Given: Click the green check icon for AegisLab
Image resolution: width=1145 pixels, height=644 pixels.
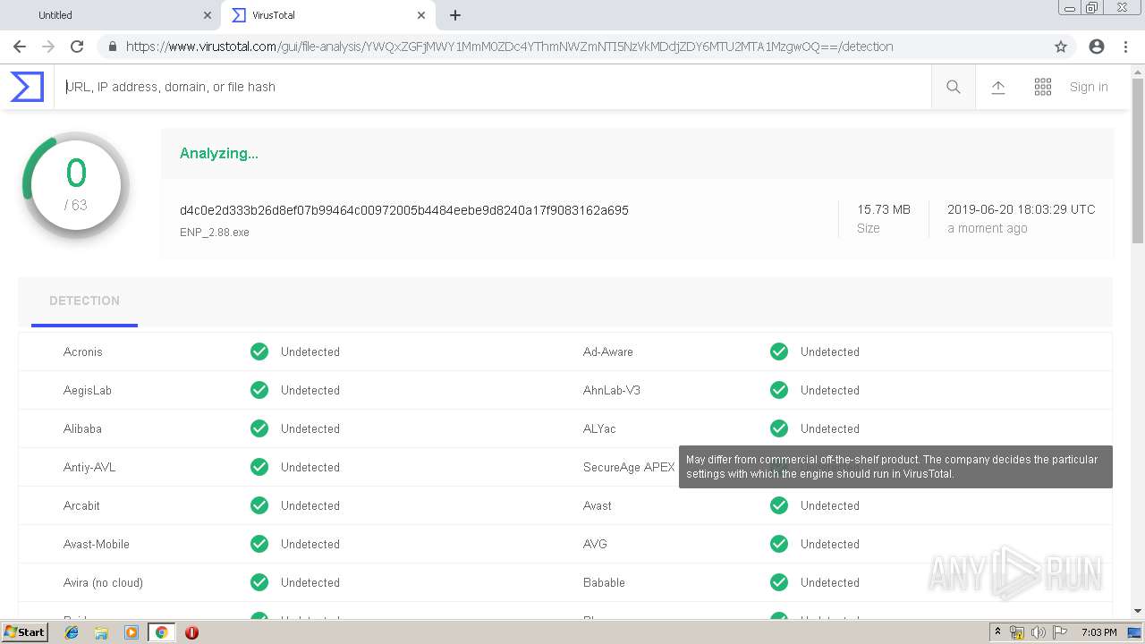Looking at the screenshot, I should click(x=259, y=390).
